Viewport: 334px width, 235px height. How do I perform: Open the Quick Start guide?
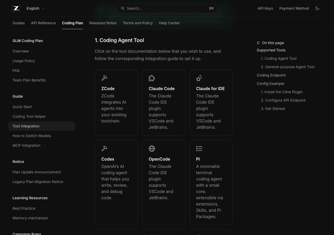(22, 107)
